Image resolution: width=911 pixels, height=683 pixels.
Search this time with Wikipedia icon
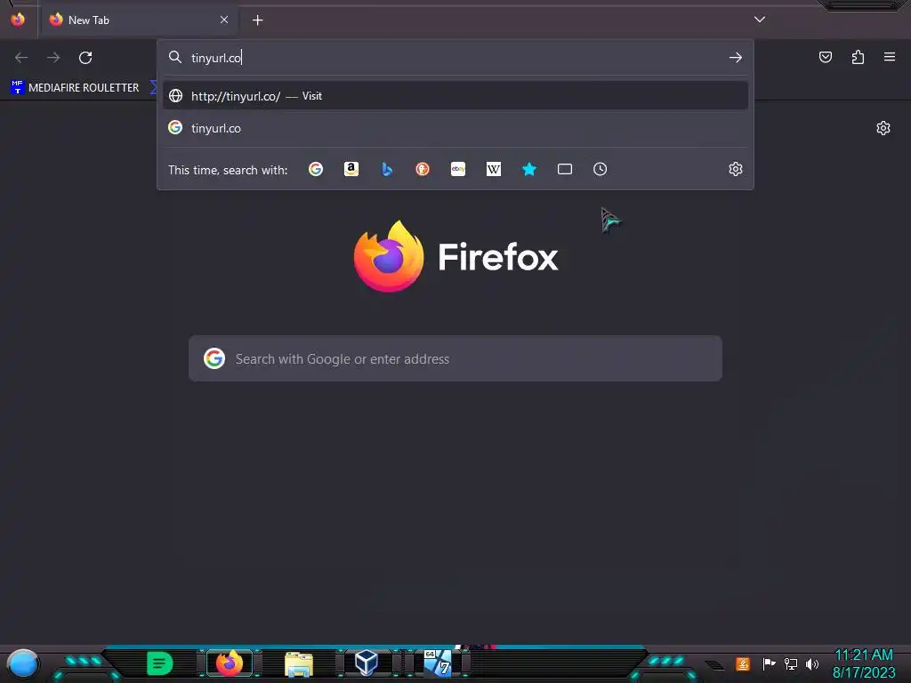[493, 169]
